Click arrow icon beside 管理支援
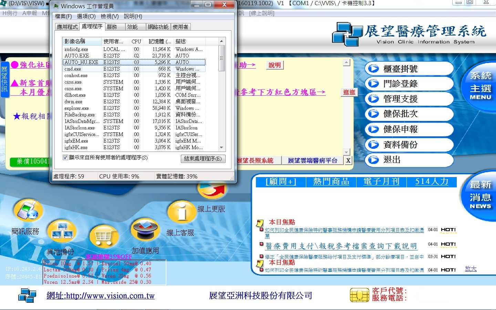This screenshot has height=310, width=496. (373, 99)
